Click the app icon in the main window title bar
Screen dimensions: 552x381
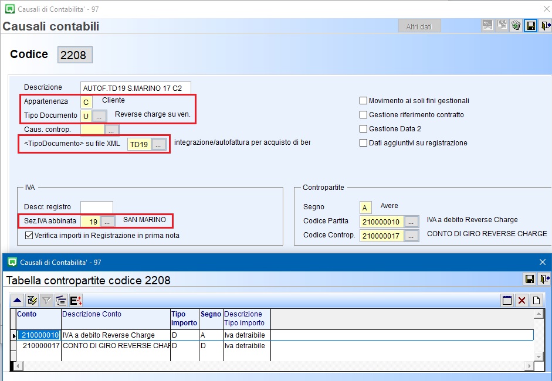click(x=10, y=9)
